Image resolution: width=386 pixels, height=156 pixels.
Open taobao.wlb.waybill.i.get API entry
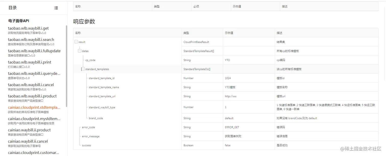click(28, 28)
